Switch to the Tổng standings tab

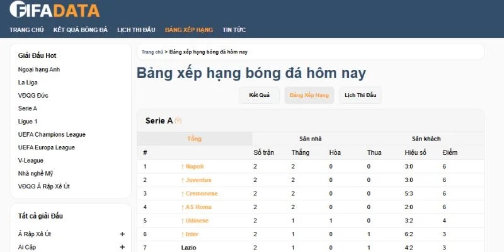coord(195,139)
